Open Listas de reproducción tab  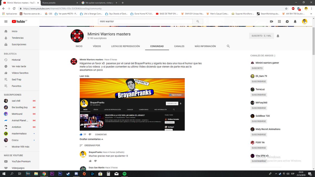pos(125,46)
